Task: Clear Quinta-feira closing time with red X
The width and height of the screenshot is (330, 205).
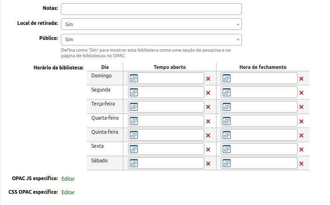Action: [x=301, y=136]
